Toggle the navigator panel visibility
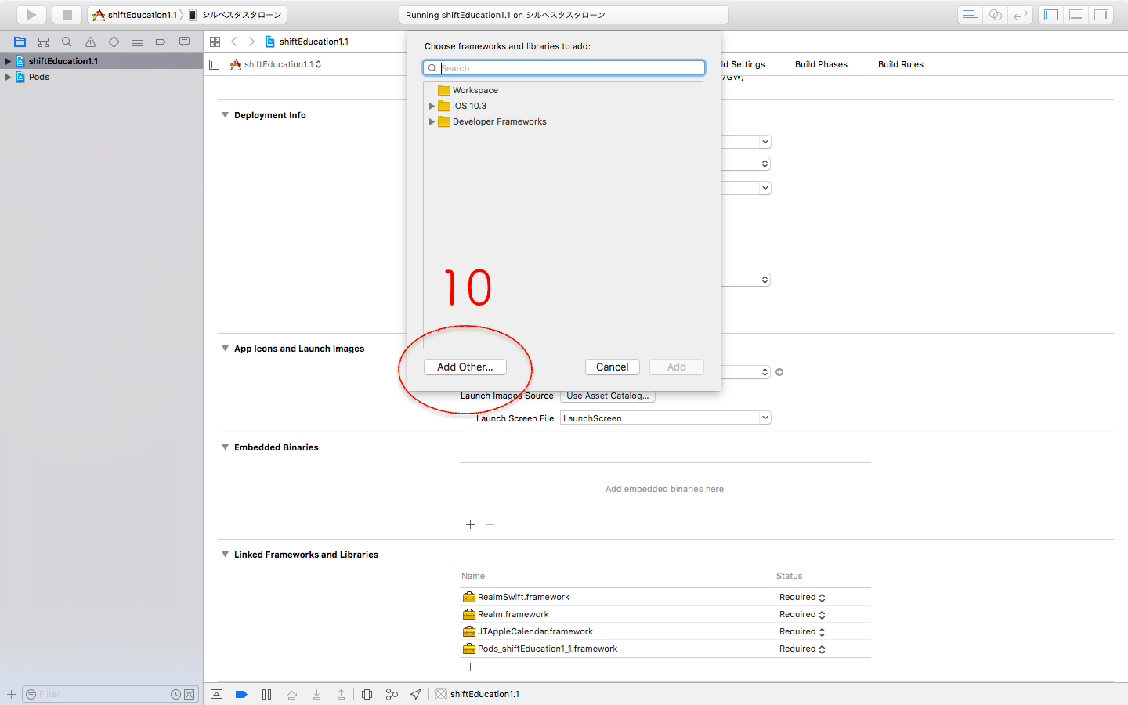The height and width of the screenshot is (705, 1128). [x=1050, y=14]
